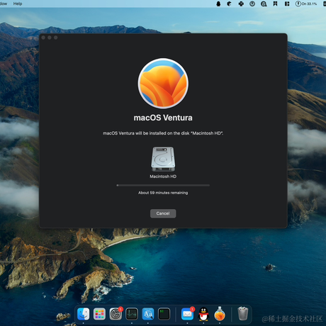Click the grid layout menu bar icon
The width and height of the screenshot is (326, 326).
(287, 4)
